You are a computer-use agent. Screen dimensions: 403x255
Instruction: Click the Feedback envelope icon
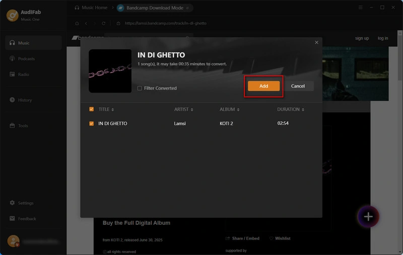click(x=12, y=218)
